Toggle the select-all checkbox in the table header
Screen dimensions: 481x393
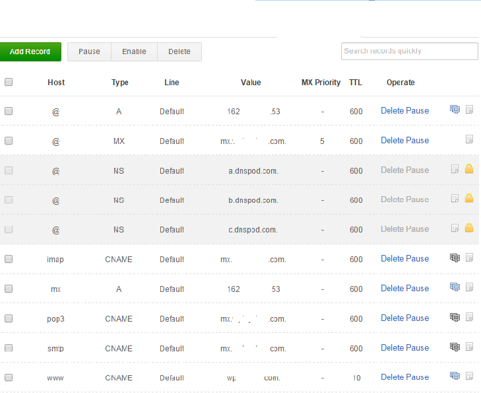click(x=9, y=83)
